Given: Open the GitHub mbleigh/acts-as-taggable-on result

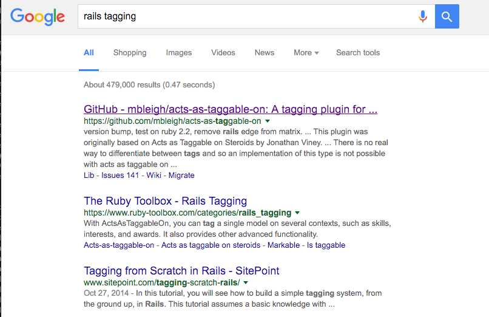Looking at the screenshot, I should tap(231, 109).
